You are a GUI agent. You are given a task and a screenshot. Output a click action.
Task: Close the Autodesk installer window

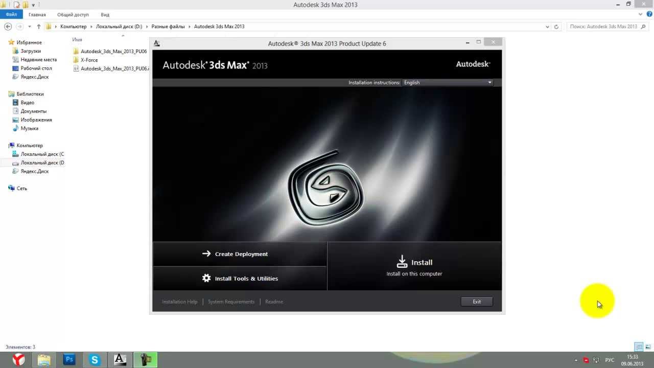tap(493, 42)
